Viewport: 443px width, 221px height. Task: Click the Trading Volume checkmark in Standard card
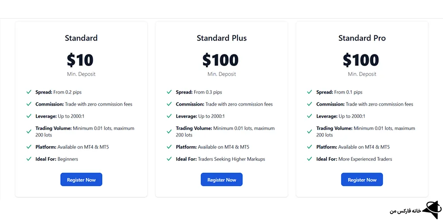tap(29, 131)
